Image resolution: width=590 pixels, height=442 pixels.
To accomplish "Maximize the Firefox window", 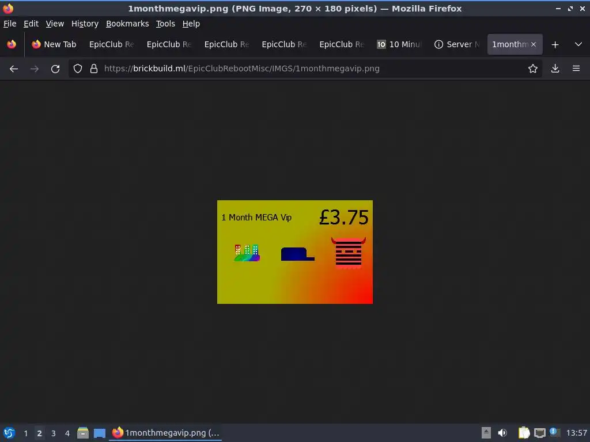I will [570, 8].
